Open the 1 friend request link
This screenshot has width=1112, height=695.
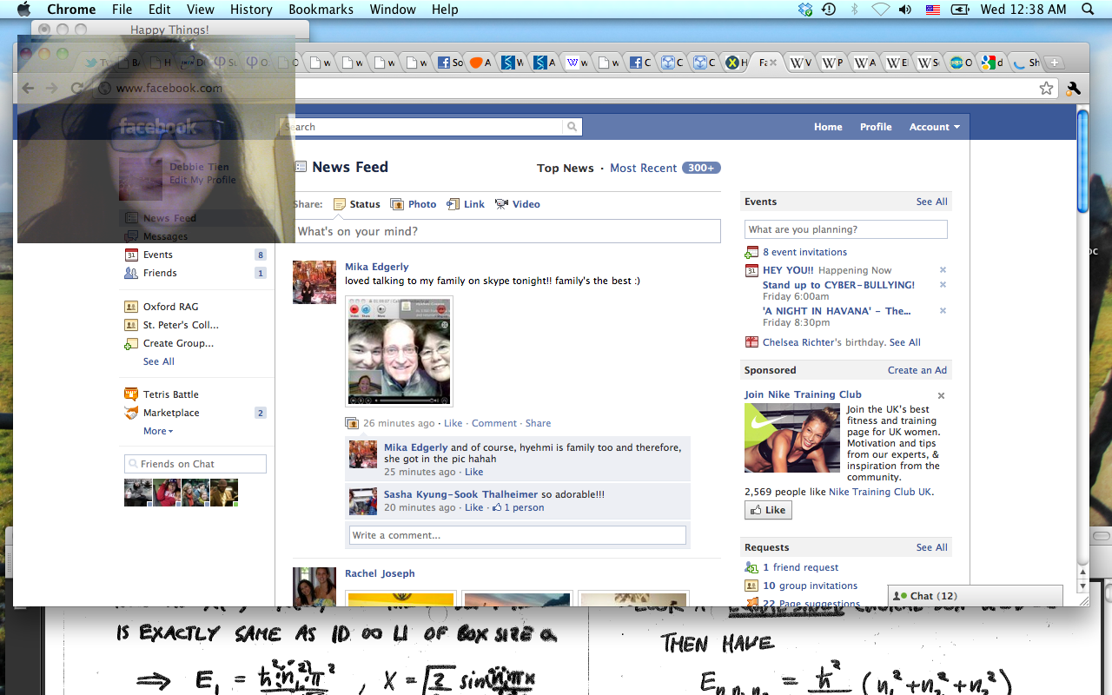(x=800, y=567)
